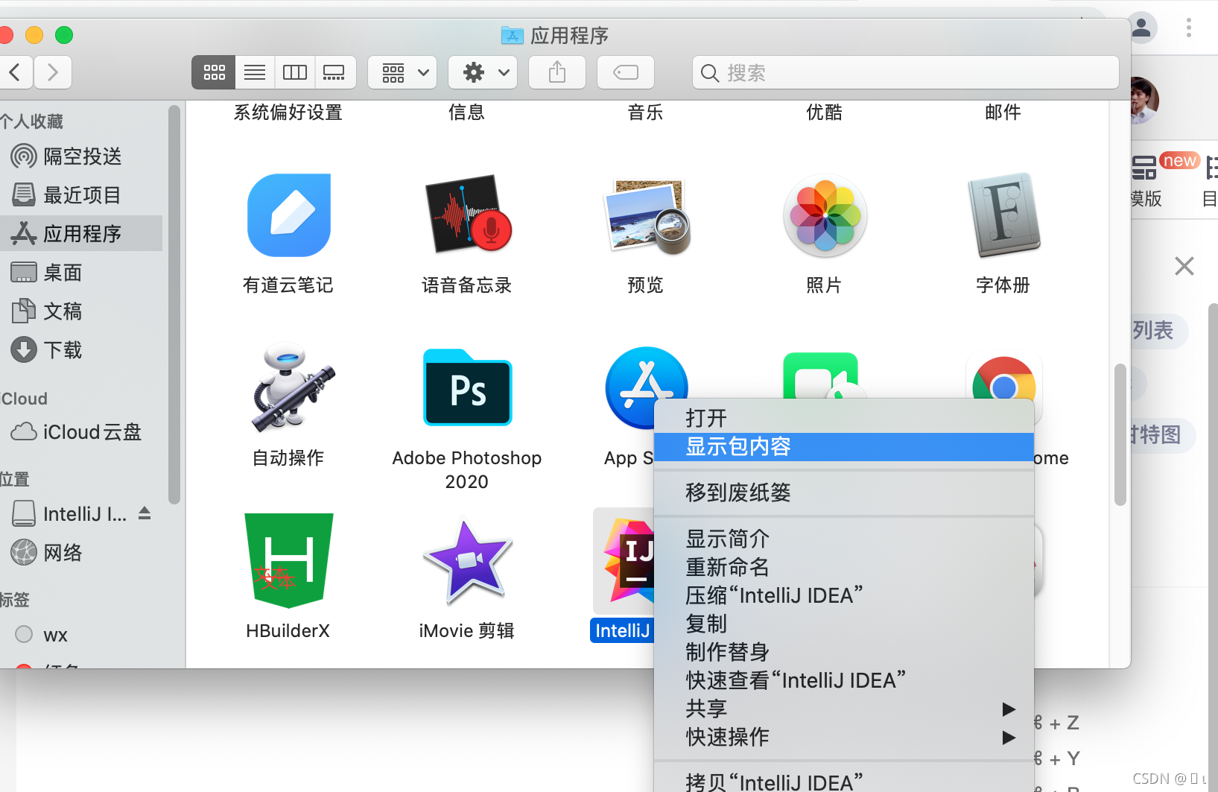The height and width of the screenshot is (792, 1218).
Task: Open iCloud 云盘 in the sidebar
Action: (x=81, y=432)
